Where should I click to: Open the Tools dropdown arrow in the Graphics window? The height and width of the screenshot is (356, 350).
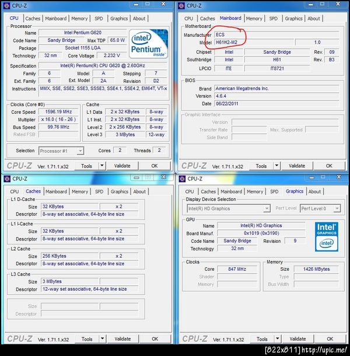click(x=277, y=339)
